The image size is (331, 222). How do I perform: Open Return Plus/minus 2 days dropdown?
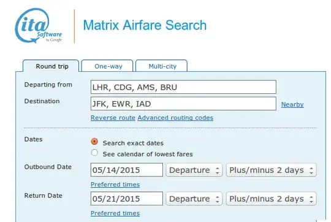[x=272, y=199]
